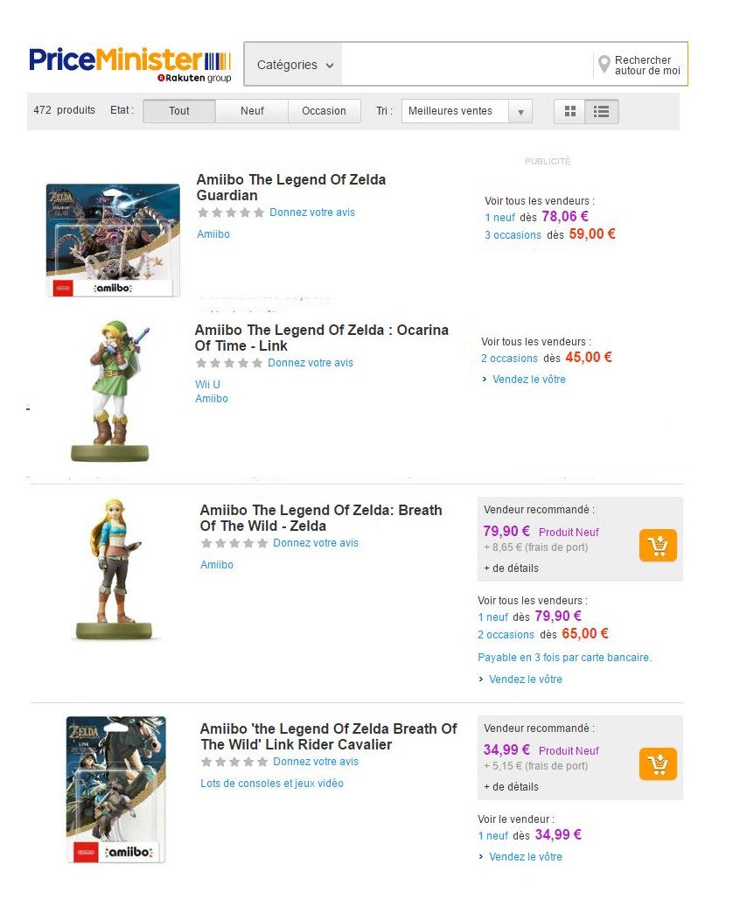Add Link Rider Cavalier amiibo to cart
The width and height of the screenshot is (733, 920).
coord(658,764)
